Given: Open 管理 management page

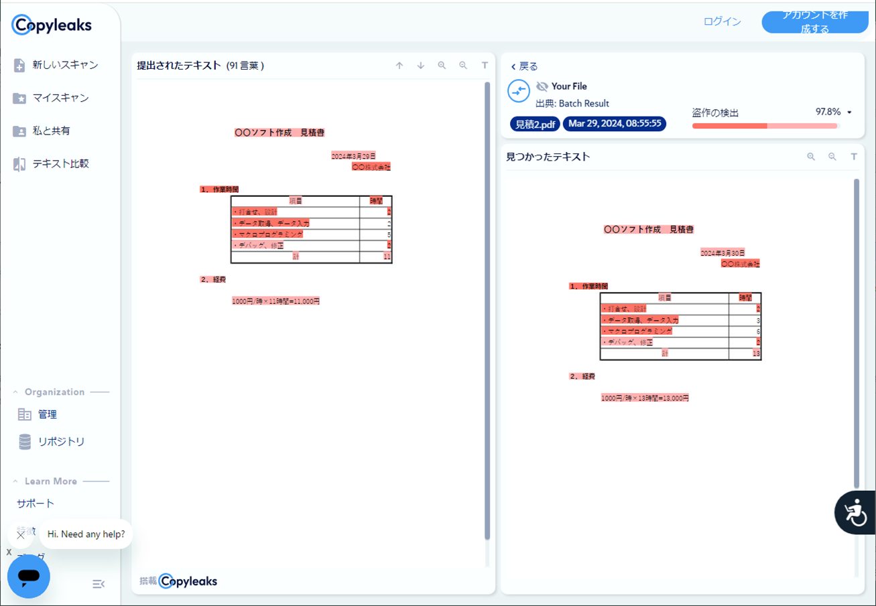Looking at the screenshot, I should pyautogui.click(x=47, y=414).
